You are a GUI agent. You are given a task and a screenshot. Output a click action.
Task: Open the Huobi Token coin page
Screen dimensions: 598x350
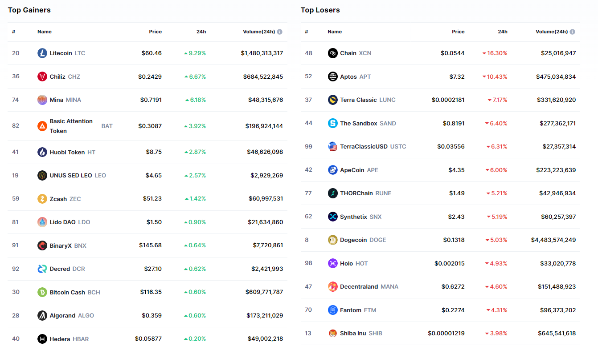pos(67,152)
